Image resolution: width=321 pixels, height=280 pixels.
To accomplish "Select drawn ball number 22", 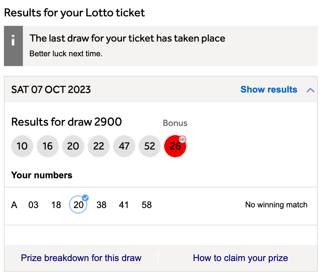I will 99,146.
